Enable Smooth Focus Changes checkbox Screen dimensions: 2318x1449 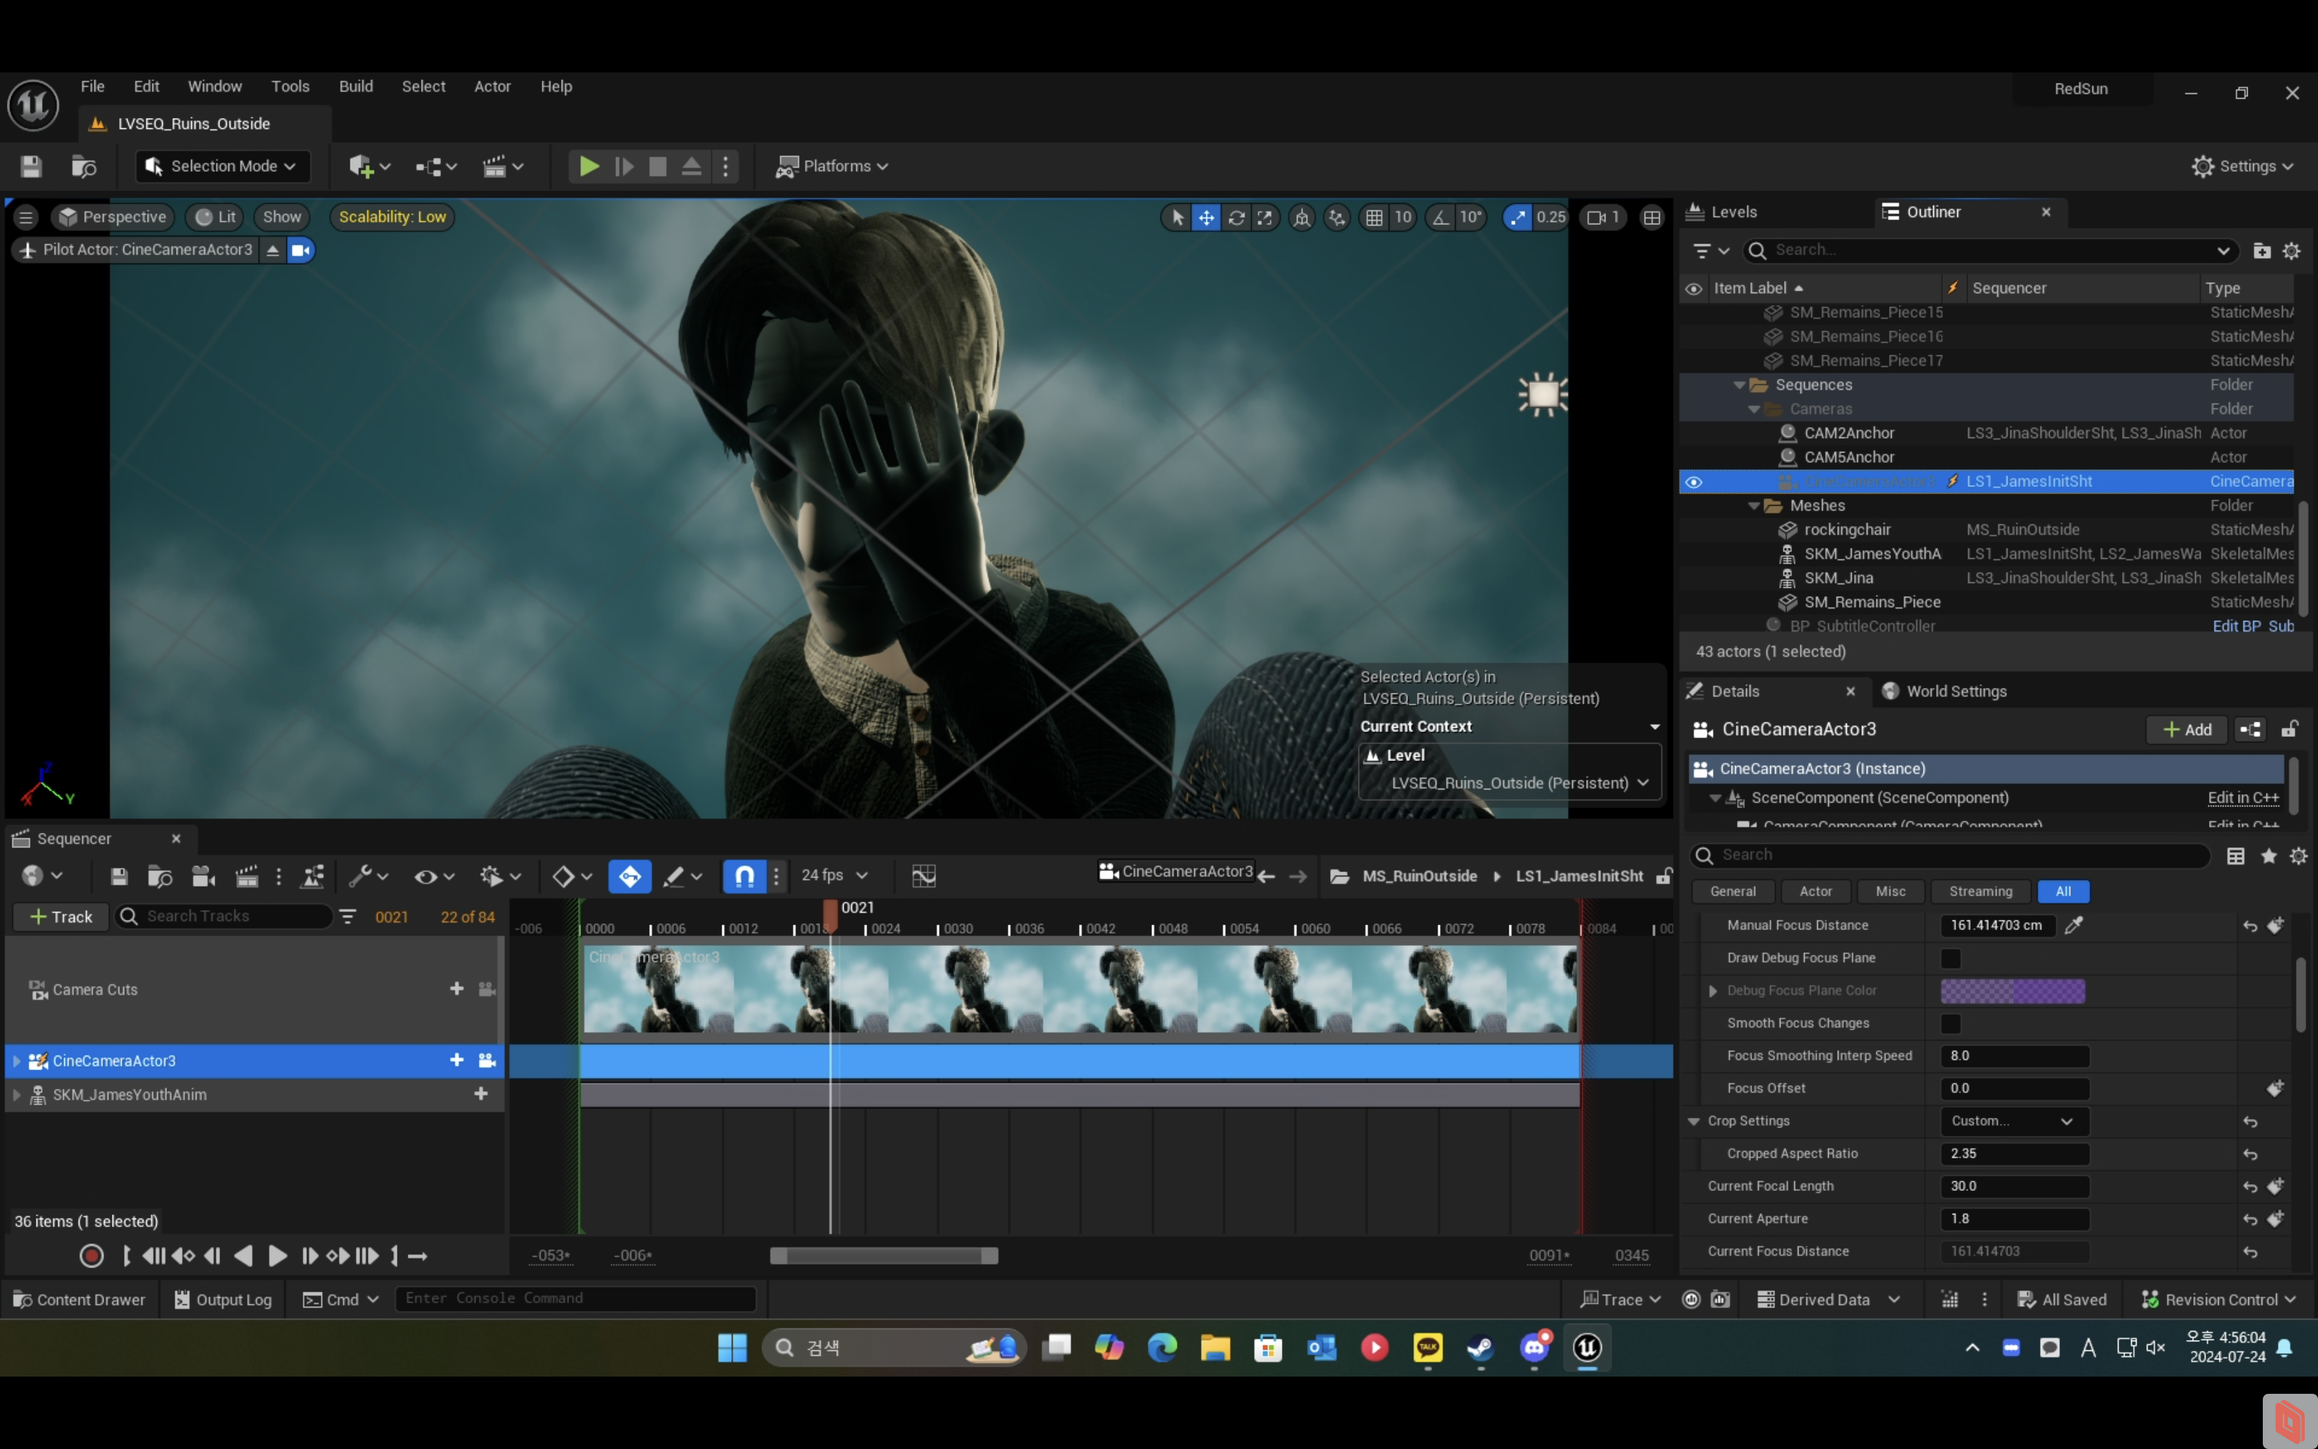click(1950, 1023)
